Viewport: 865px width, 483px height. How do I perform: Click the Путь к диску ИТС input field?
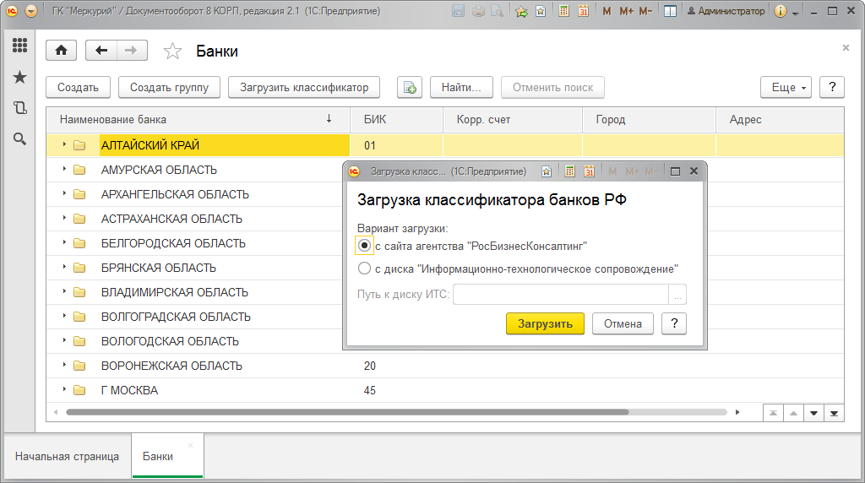pos(561,295)
